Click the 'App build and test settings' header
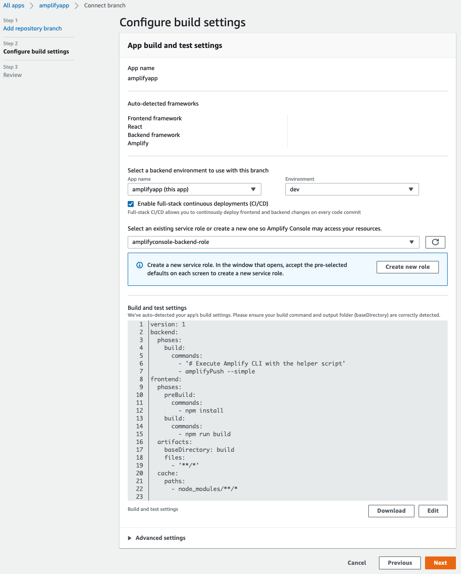The width and height of the screenshot is (461, 574). point(175,46)
